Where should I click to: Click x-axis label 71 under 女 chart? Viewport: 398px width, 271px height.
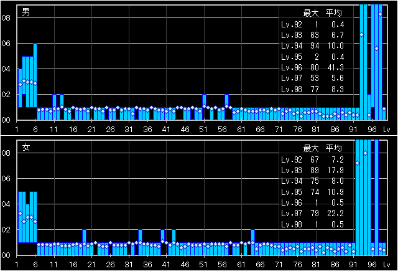pyautogui.click(x=279, y=265)
